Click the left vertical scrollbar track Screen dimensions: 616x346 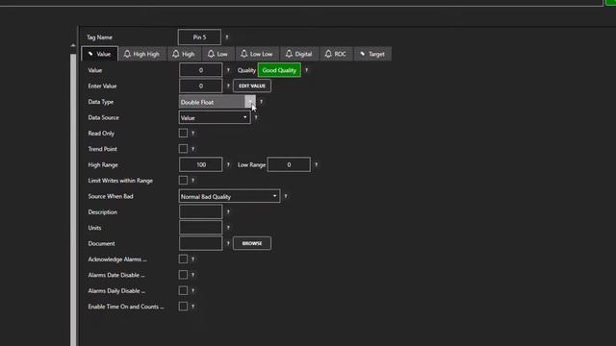73,200
